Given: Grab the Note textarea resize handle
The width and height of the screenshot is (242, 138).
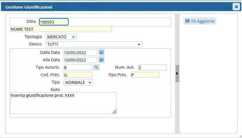Looking at the screenshot, I should pos(115,112).
